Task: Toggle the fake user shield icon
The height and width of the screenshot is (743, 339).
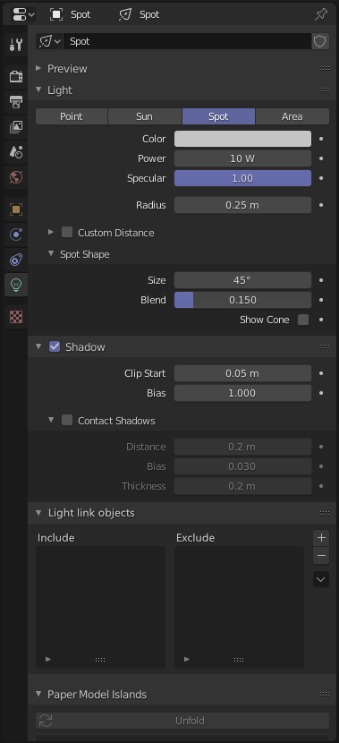Action: (320, 41)
